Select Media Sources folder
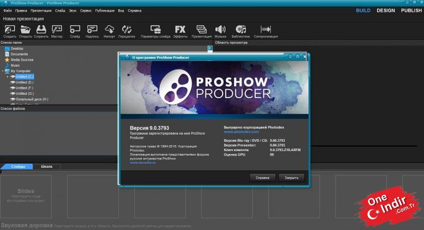Screen dimensions: 424x230 point(22,60)
